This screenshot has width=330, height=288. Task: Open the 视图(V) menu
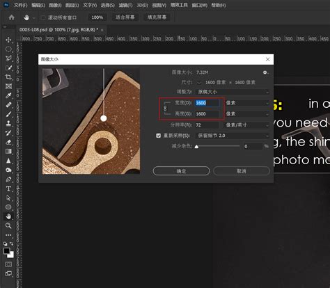click(159, 5)
